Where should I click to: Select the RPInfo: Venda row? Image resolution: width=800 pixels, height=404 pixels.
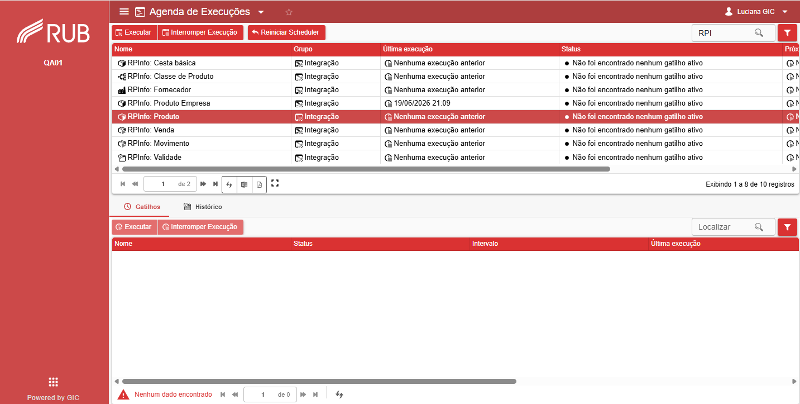point(455,130)
